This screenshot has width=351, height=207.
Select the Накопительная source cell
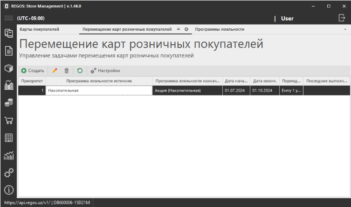pos(99,91)
